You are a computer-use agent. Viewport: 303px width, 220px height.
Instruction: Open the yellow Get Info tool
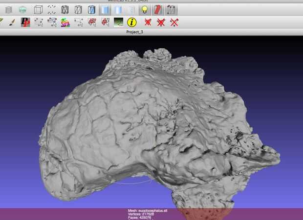pyautogui.click(x=132, y=22)
